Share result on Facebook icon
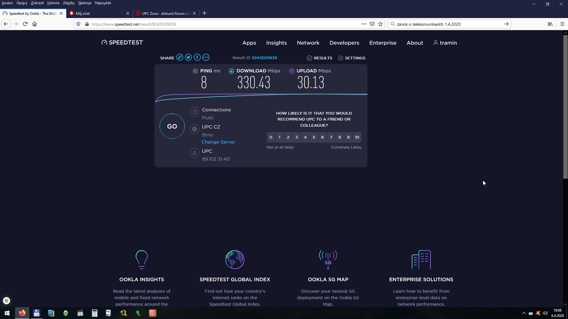Image resolution: width=568 pixels, height=319 pixels. click(x=197, y=57)
